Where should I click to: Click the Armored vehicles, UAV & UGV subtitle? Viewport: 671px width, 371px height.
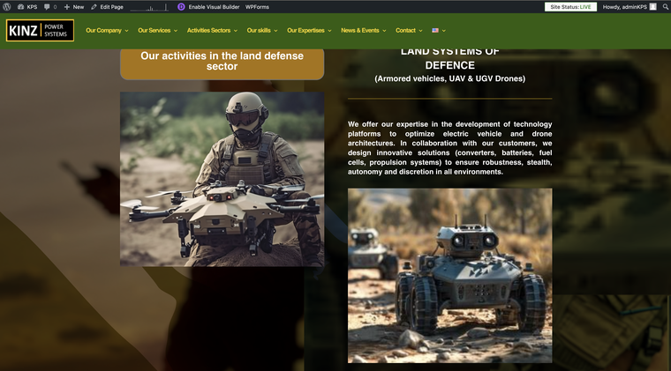point(449,78)
